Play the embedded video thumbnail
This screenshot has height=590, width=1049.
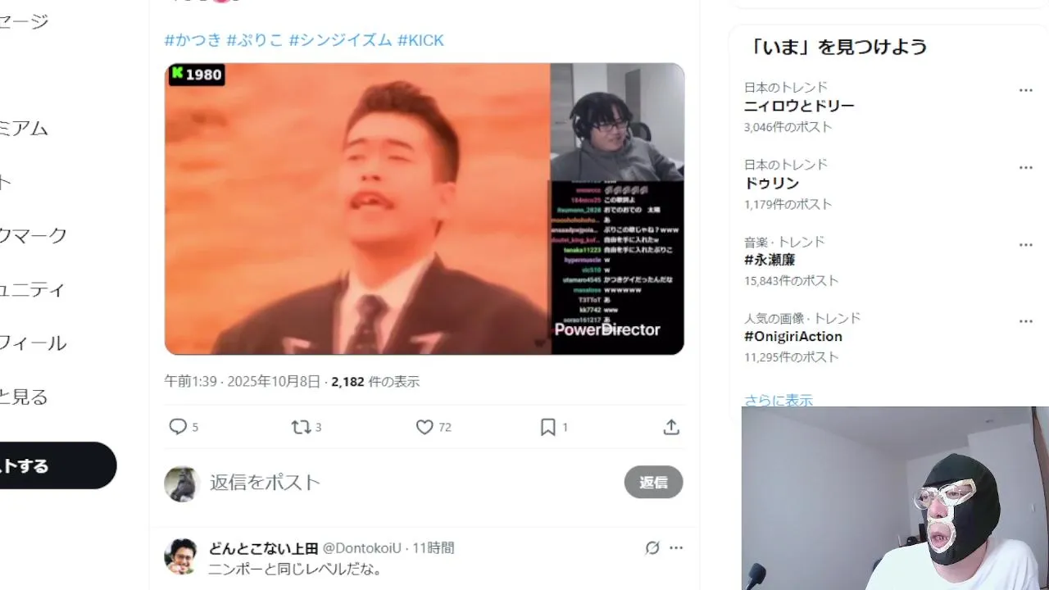425,209
